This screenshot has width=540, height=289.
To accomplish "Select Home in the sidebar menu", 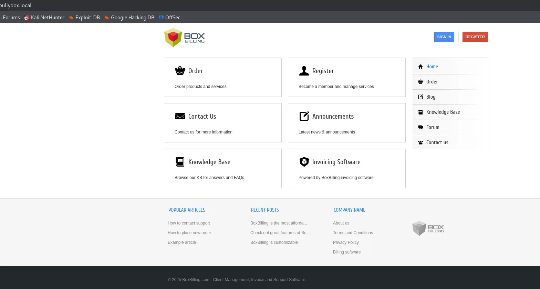I will 432,67.
